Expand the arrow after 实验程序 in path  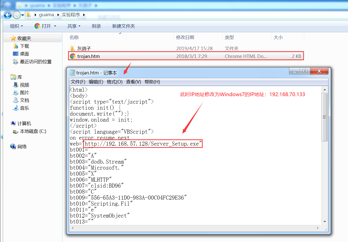[84, 15]
